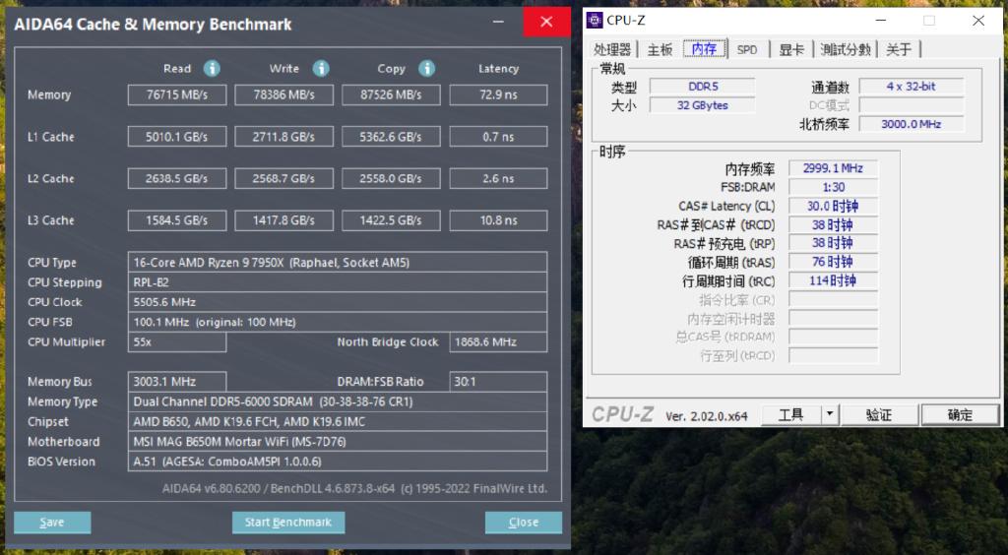Screen dimensions: 1008x555
Task: Click the 类型 value DDR5 in CPU-Z
Action: 702,86
